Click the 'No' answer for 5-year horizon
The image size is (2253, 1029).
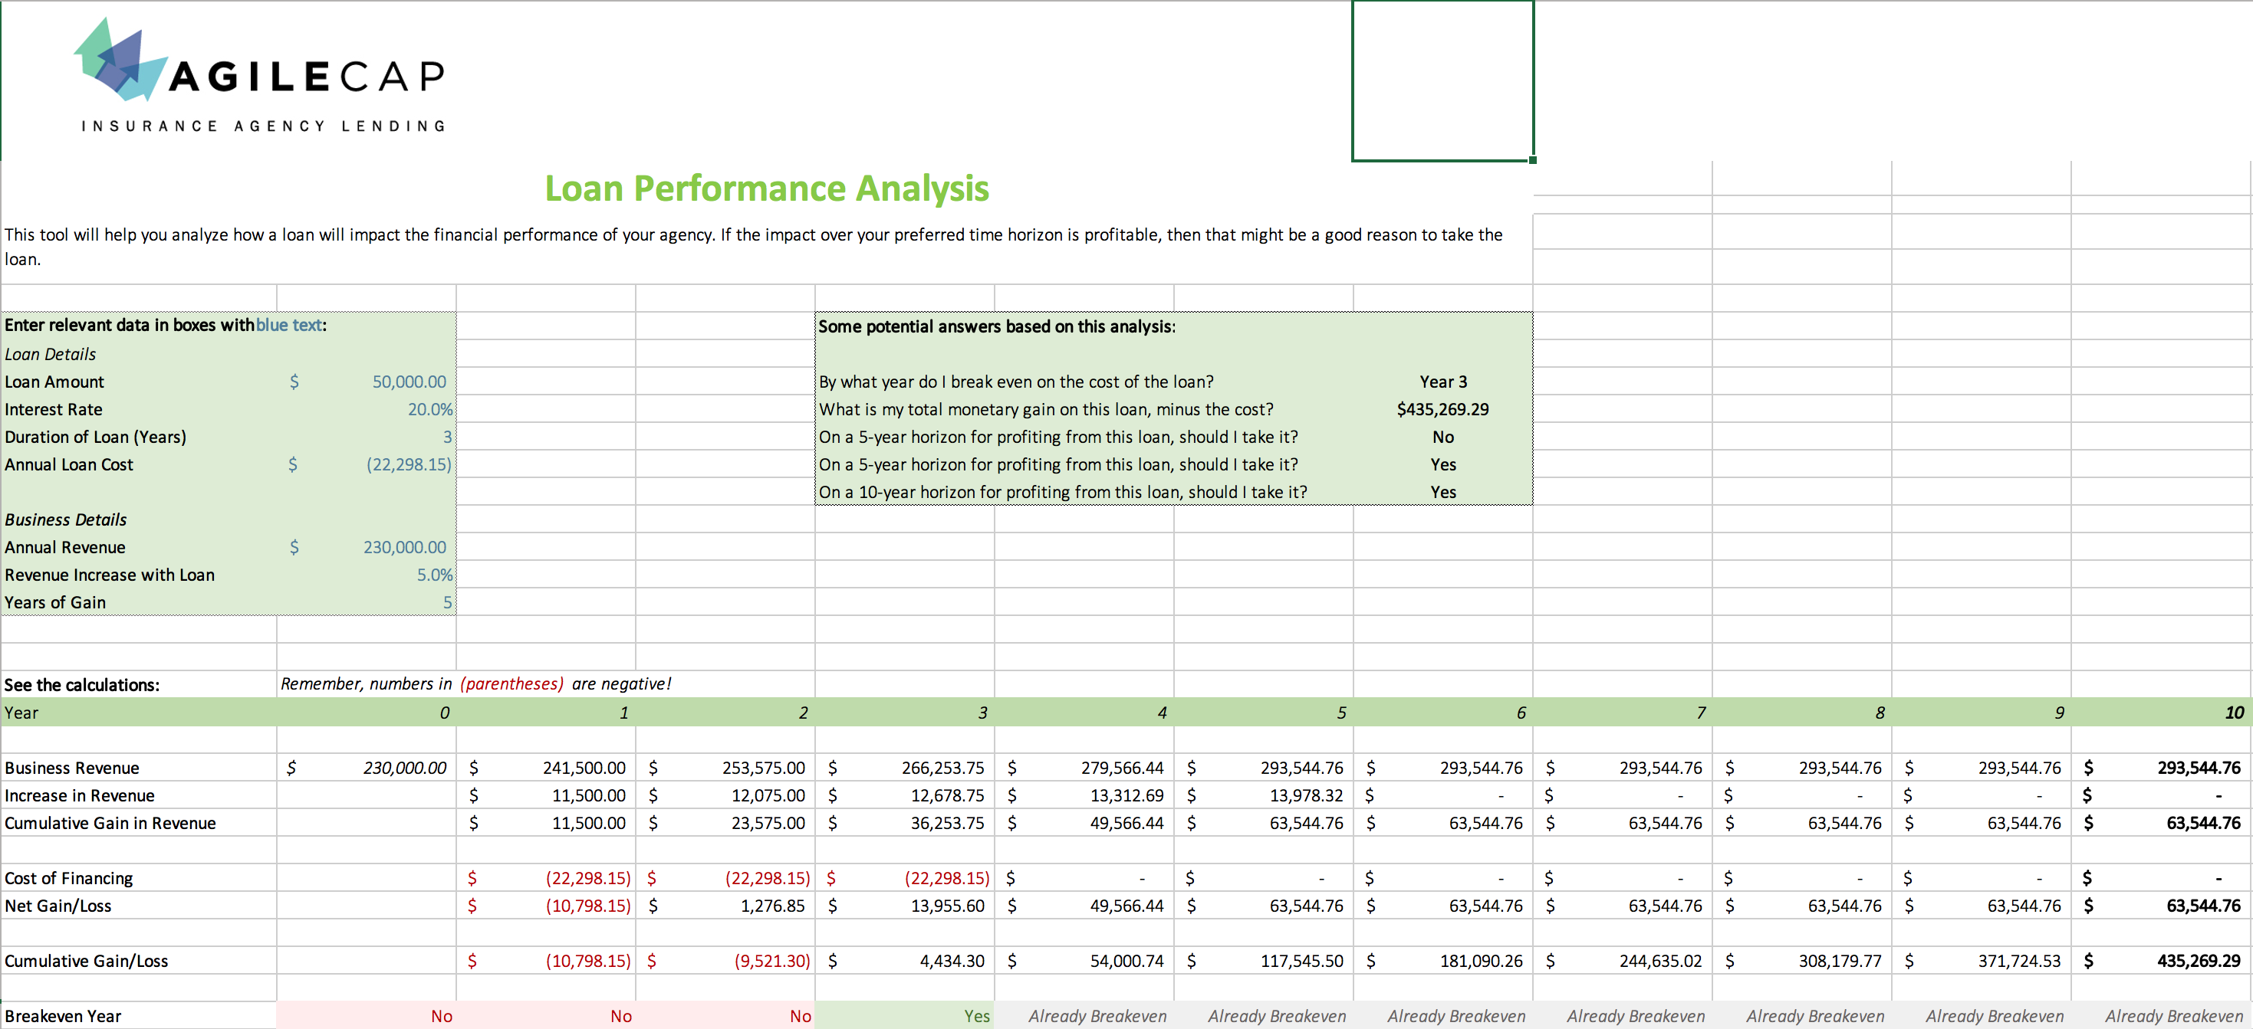[x=1443, y=437]
